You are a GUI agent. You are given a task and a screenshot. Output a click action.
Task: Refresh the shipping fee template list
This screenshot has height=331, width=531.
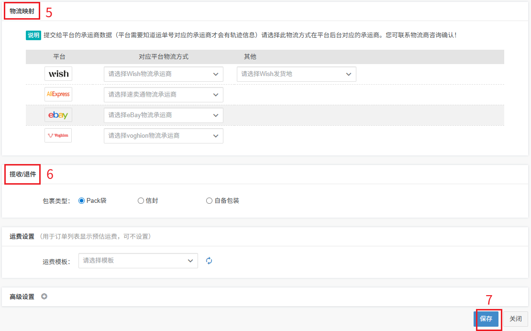point(209,261)
